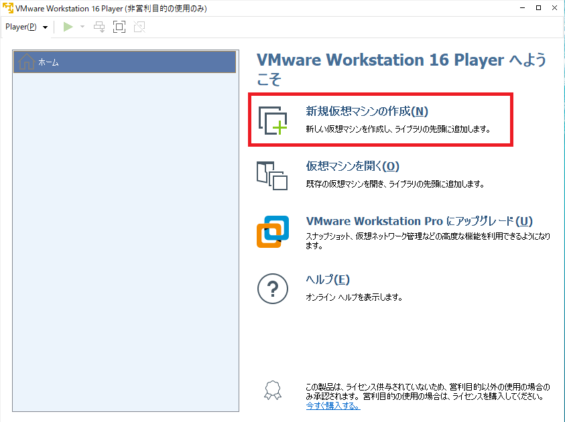Click the VMware app icon in title bar
Image resolution: width=565 pixels, height=422 pixels.
[7, 8]
